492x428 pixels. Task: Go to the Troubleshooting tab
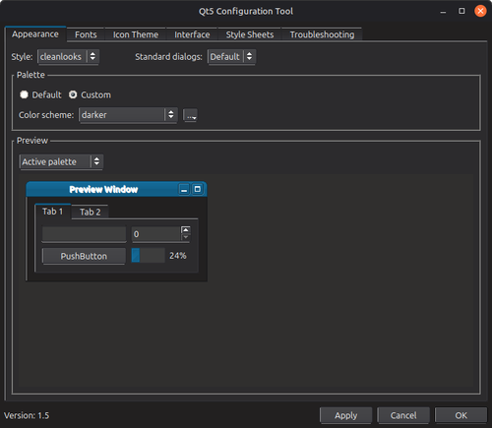322,34
